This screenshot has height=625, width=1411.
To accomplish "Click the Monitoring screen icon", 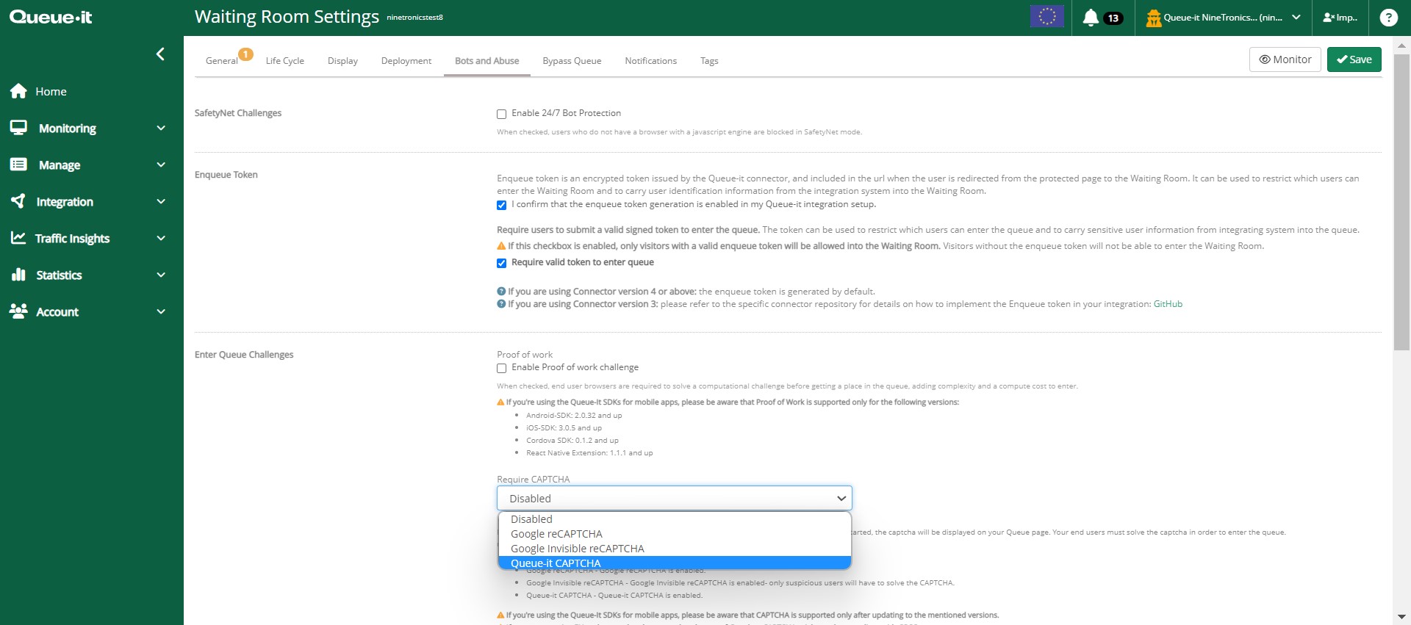I will point(18,128).
